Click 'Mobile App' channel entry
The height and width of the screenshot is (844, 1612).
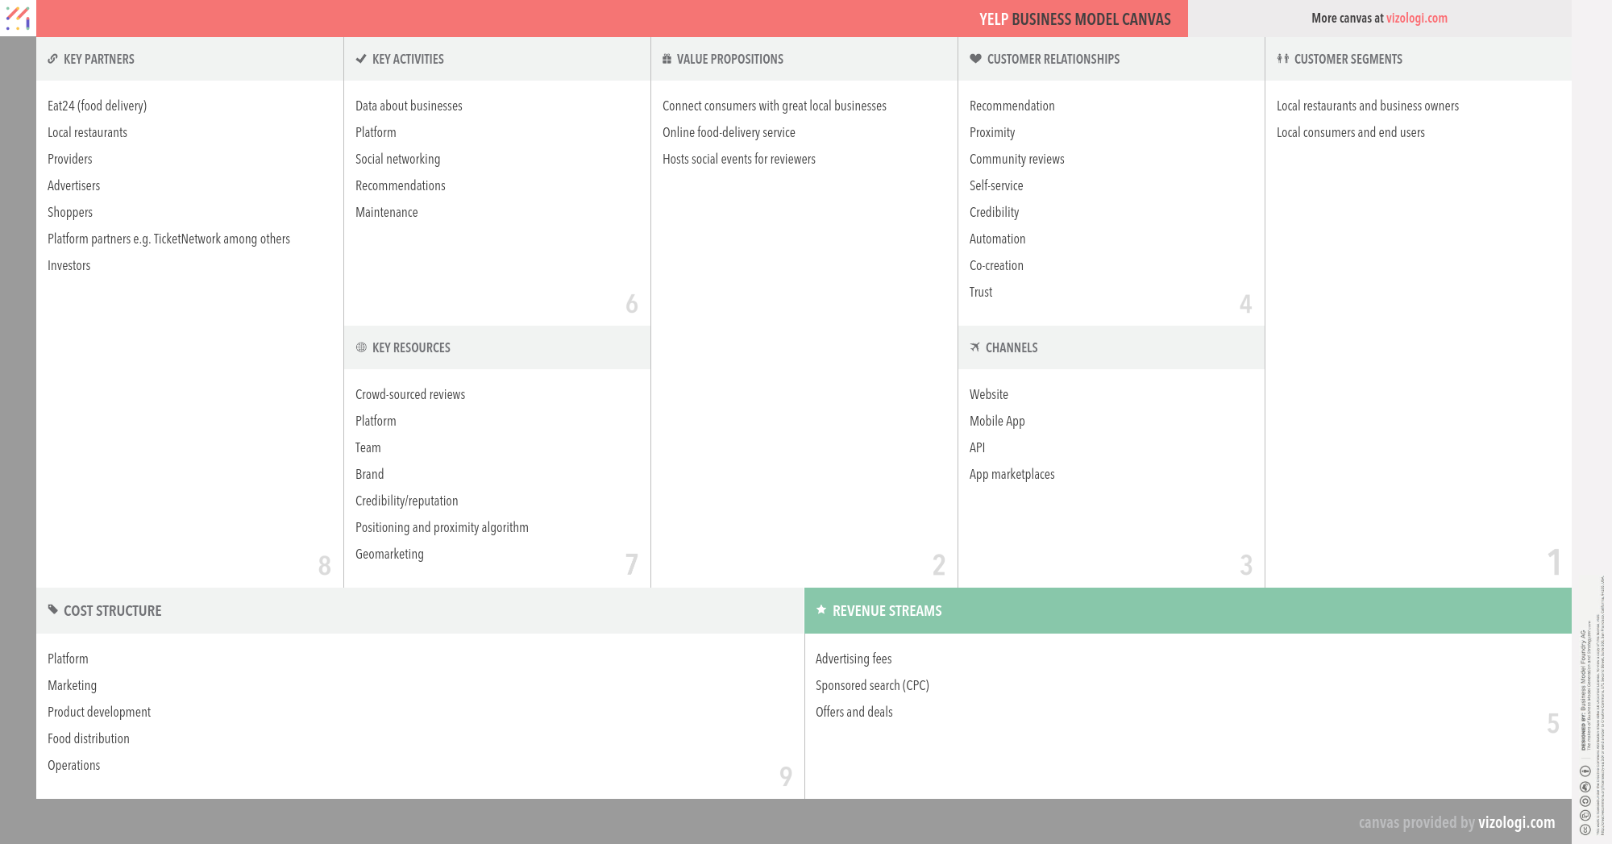tap(997, 421)
